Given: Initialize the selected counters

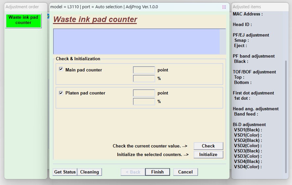Looking at the screenshot, I should 208,154.
